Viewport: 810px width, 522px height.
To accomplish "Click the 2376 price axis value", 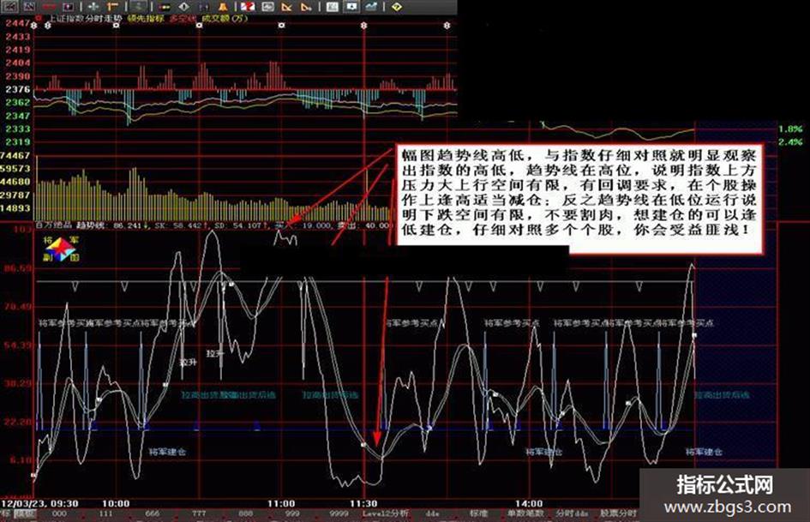I will click(17, 89).
